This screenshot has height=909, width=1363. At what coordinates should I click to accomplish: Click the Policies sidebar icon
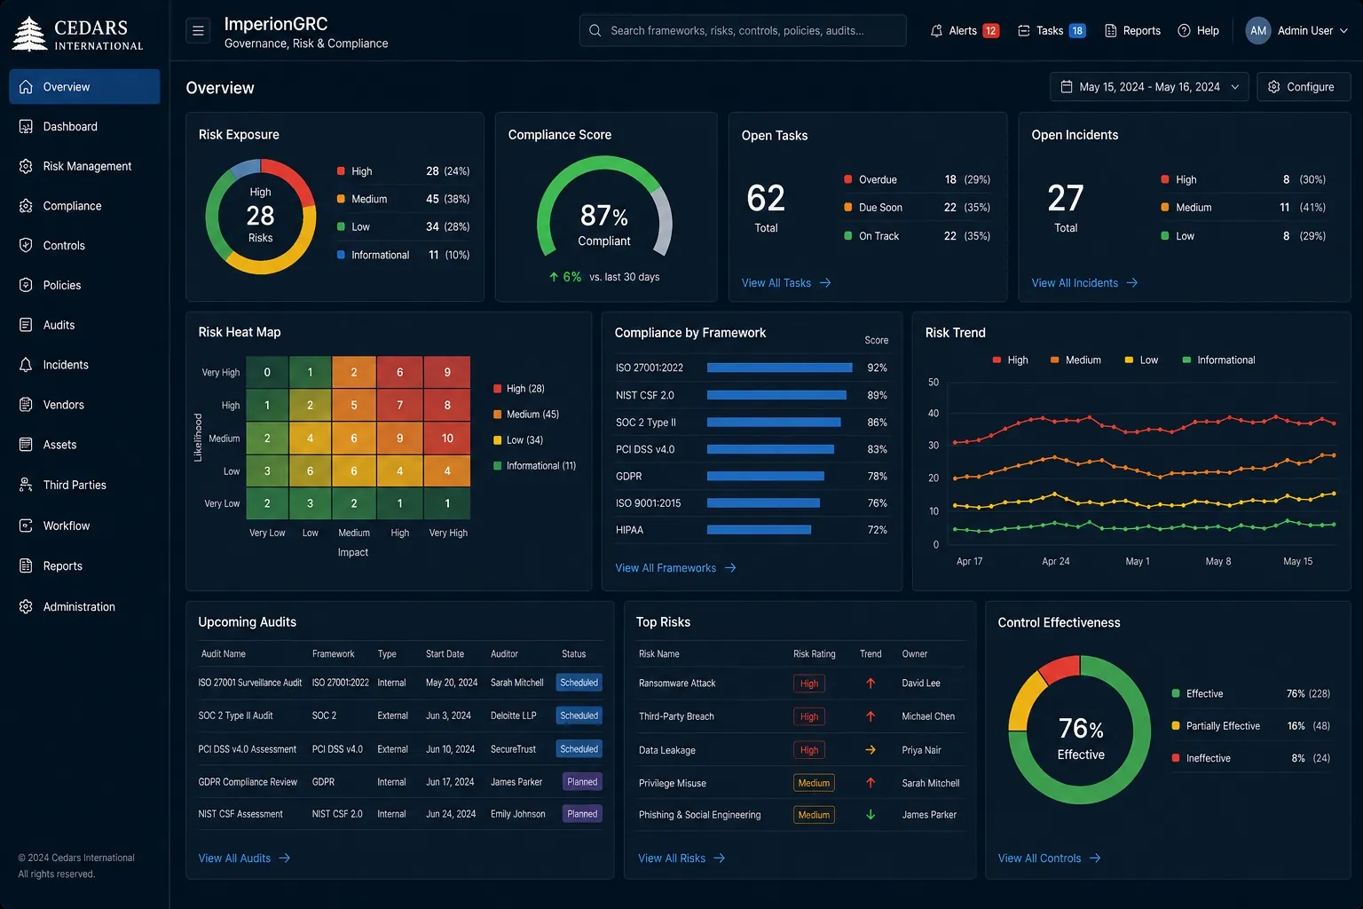26,285
